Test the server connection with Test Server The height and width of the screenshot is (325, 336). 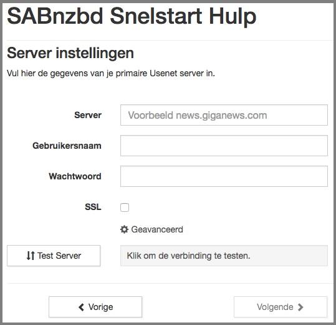(54, 256)
